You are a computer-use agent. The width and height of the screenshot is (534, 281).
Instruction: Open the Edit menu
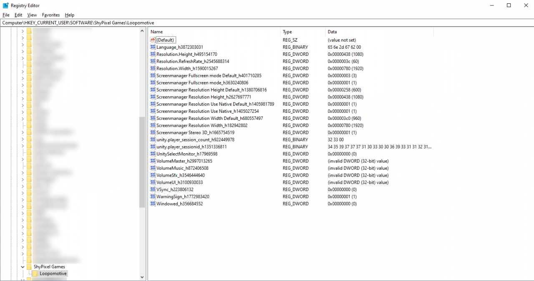[18, 15]
